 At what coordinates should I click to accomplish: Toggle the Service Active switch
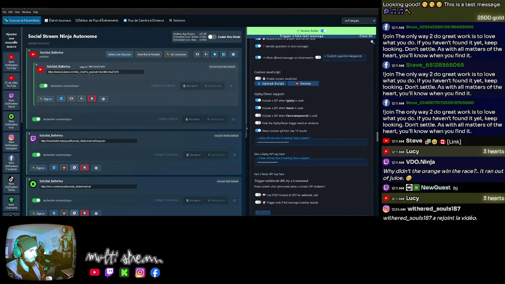click(x=324, y=31)
